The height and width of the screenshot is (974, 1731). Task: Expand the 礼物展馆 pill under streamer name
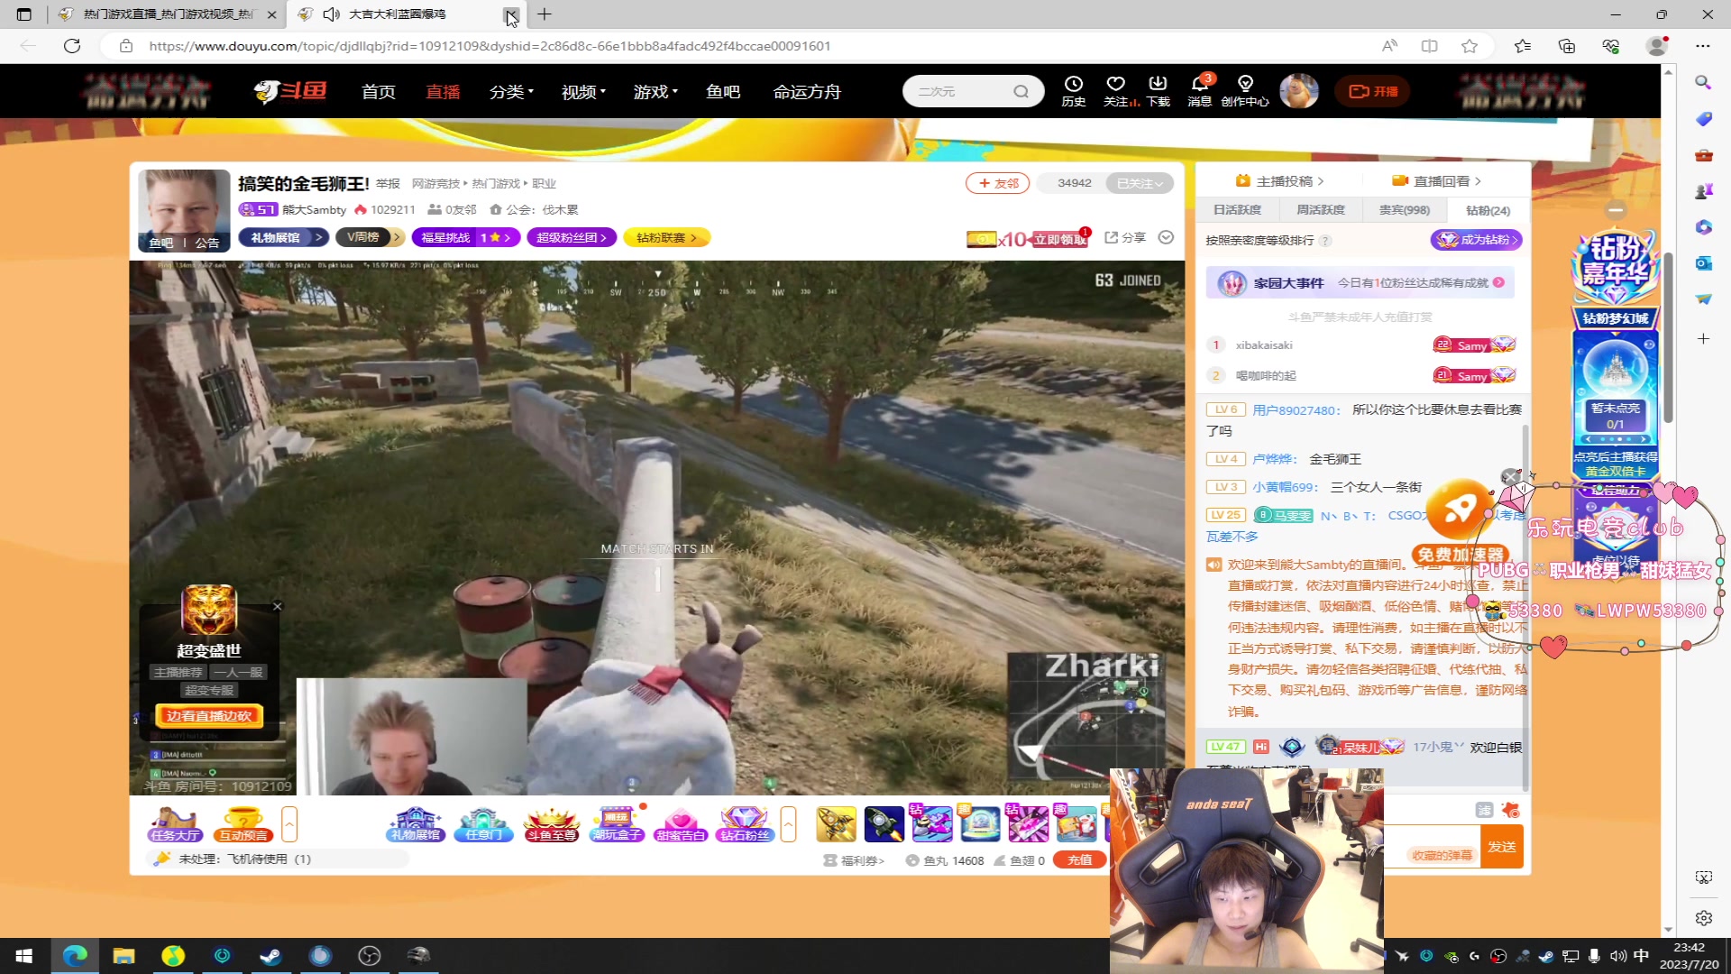[x=284, y=237]
